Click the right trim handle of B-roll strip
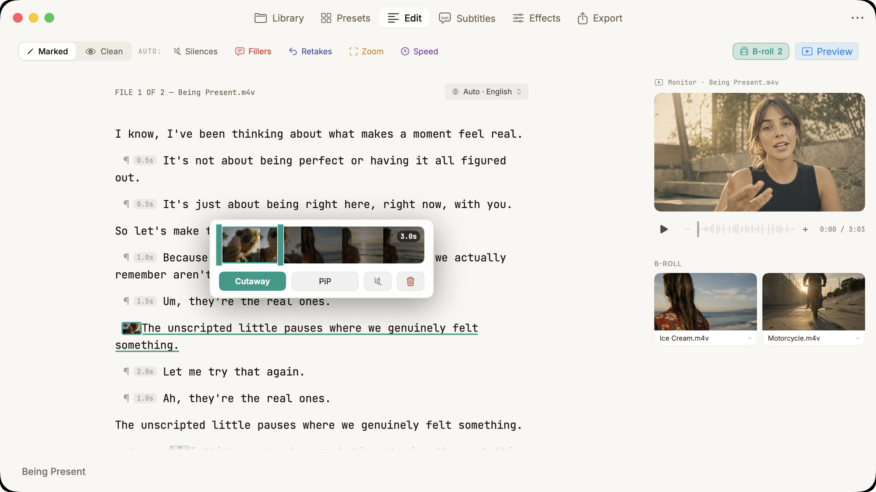The width and height of the screenshot is (876, 492). click(280, 245)
